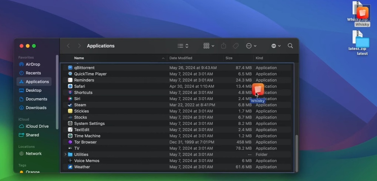Open the action menu with ellipsis icon
Viewport: 377px width, 181px height.
(251, 46)
